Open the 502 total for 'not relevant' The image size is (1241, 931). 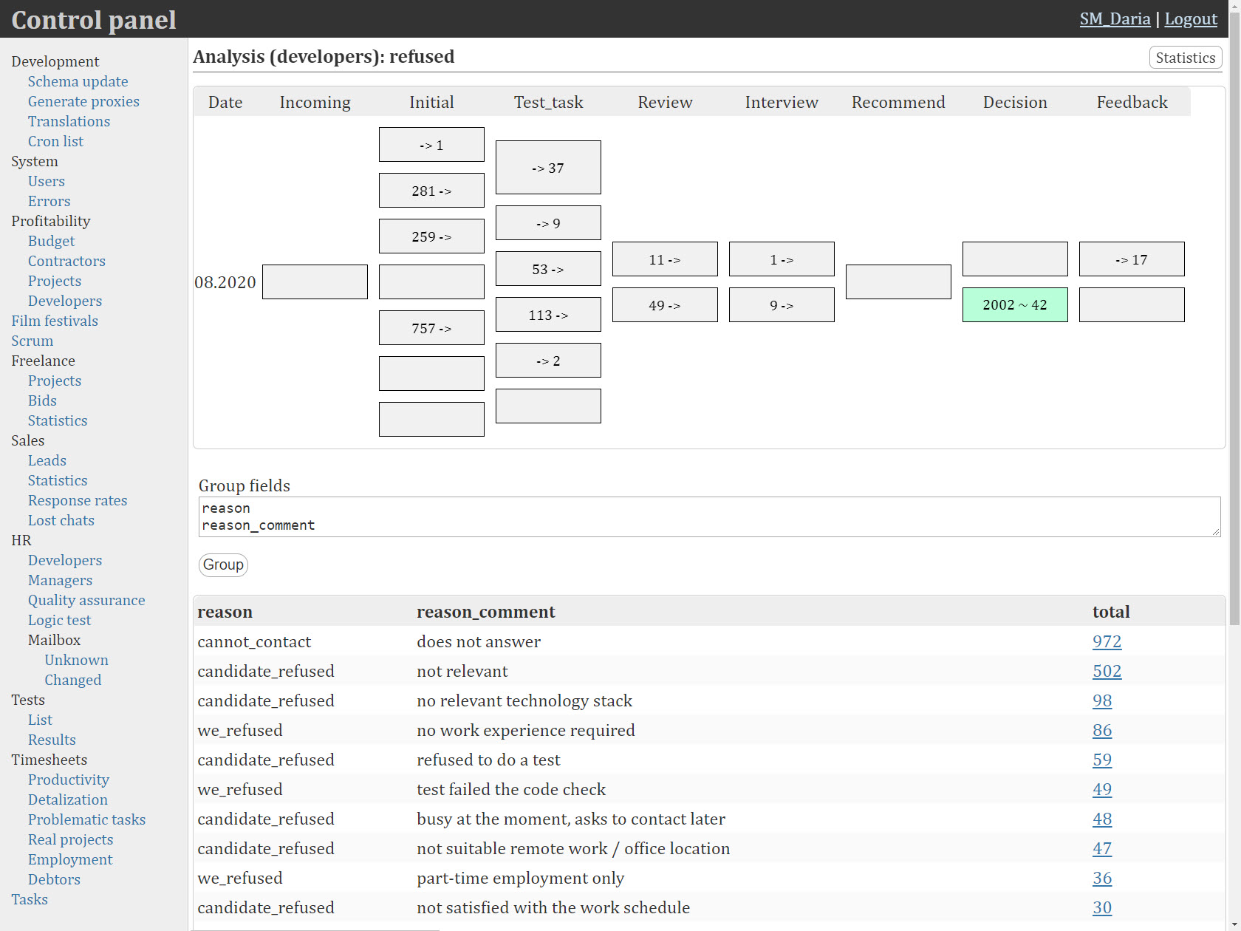[1106, 671]
